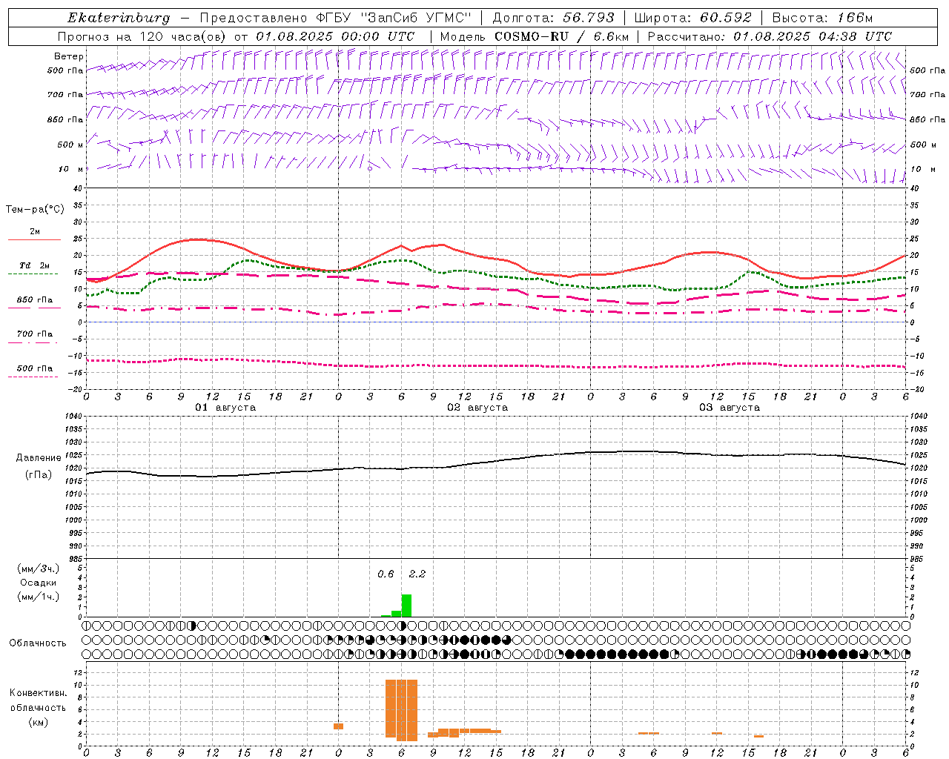Click the '(мм/3ч.)' precipitation unit label
This screenshot has width=949, height=759.
[x=39, y=569]
